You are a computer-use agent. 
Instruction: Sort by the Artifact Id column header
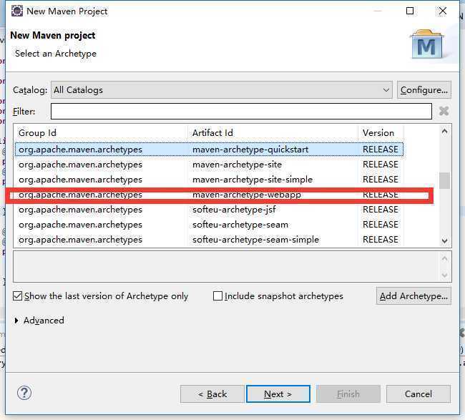273,133
